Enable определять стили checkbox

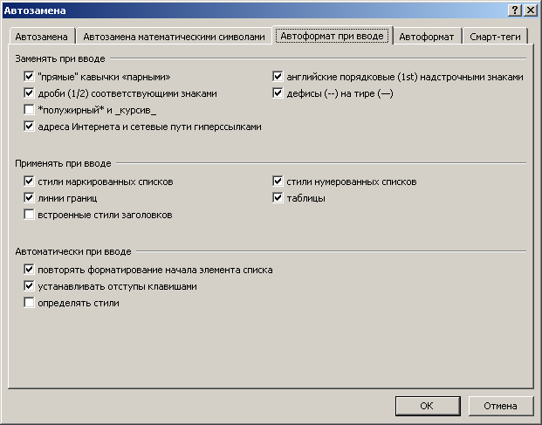click(29, 303)
